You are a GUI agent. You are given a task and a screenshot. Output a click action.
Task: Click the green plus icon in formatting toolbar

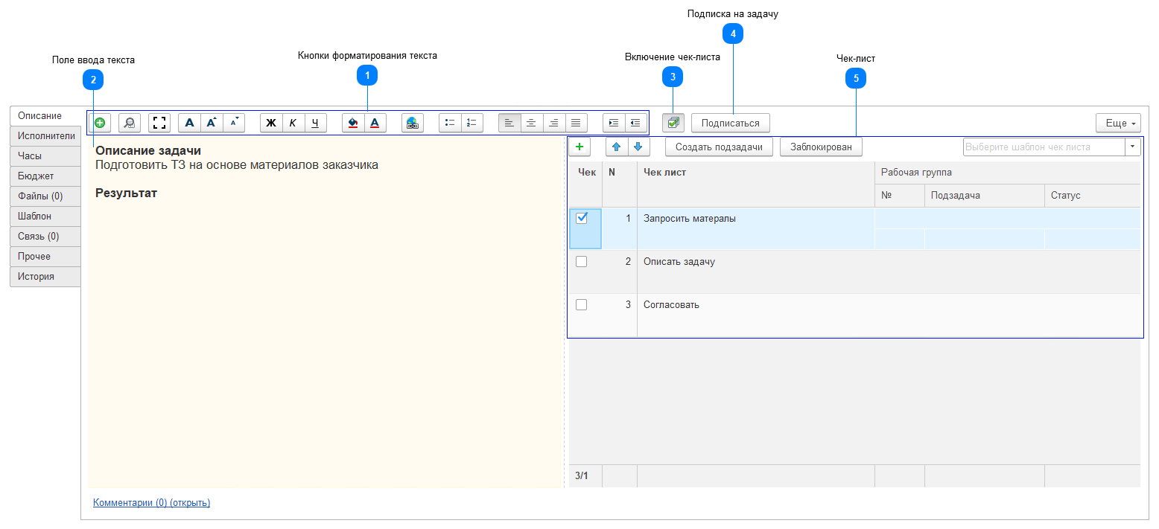coord(100,123)
